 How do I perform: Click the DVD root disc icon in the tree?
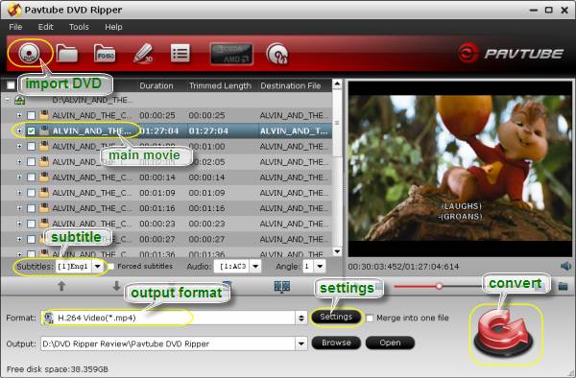20,100
